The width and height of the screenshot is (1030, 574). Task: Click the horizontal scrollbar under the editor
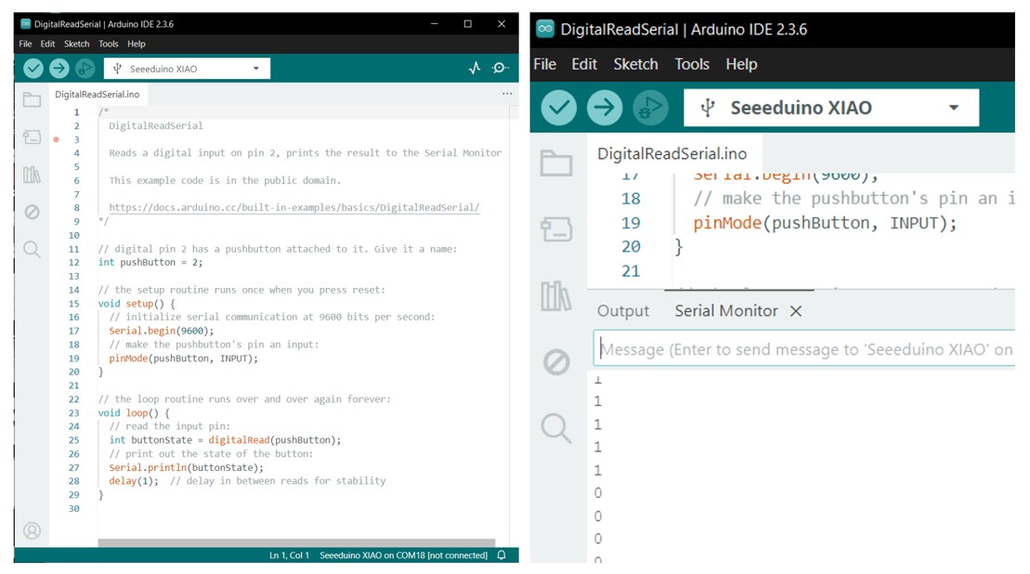[295, 543]
